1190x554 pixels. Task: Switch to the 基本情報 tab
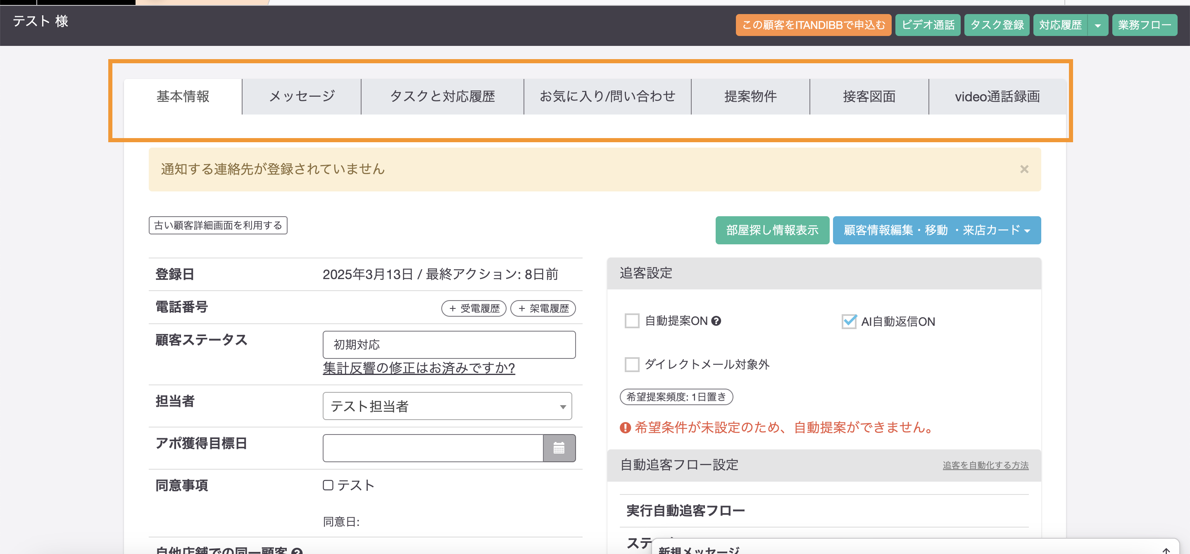[x=183, y=96]
